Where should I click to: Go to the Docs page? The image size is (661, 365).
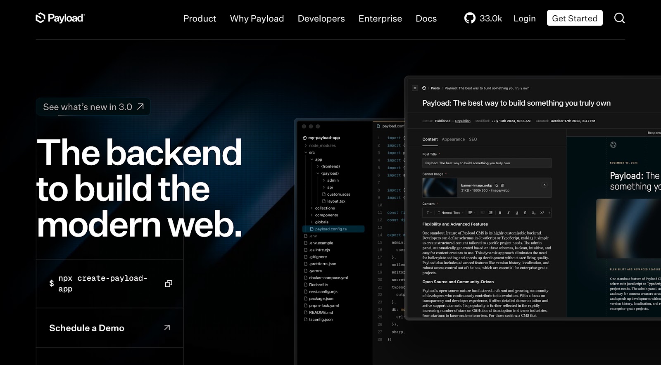click(x=426, y=19)
